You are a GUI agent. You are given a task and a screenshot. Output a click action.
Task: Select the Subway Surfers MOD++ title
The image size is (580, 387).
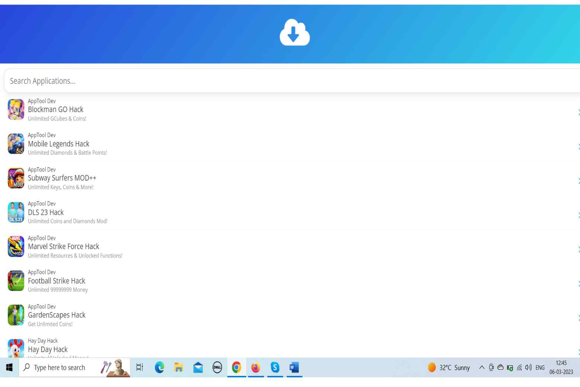pyautogui.click(x=62, y=178)
